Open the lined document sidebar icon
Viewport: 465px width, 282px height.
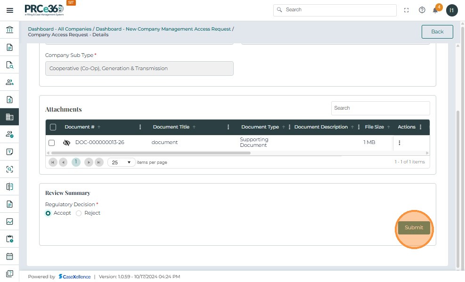pyautogui.click(x=9, y=204)
